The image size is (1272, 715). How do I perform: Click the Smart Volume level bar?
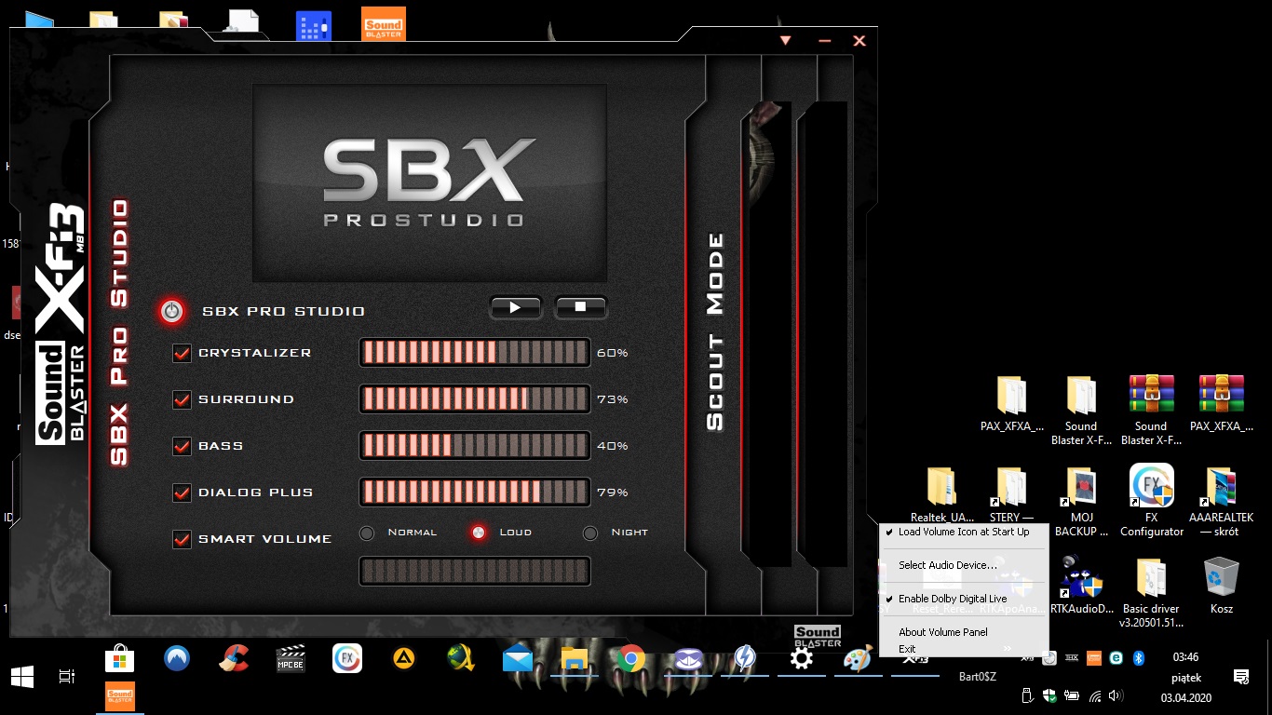(475, 572)
